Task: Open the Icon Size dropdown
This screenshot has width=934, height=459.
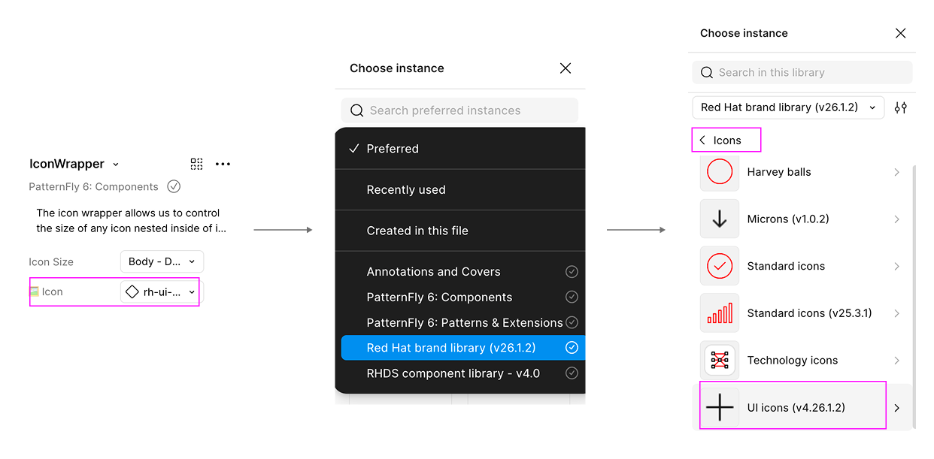Action: click(x=162, y=261)
